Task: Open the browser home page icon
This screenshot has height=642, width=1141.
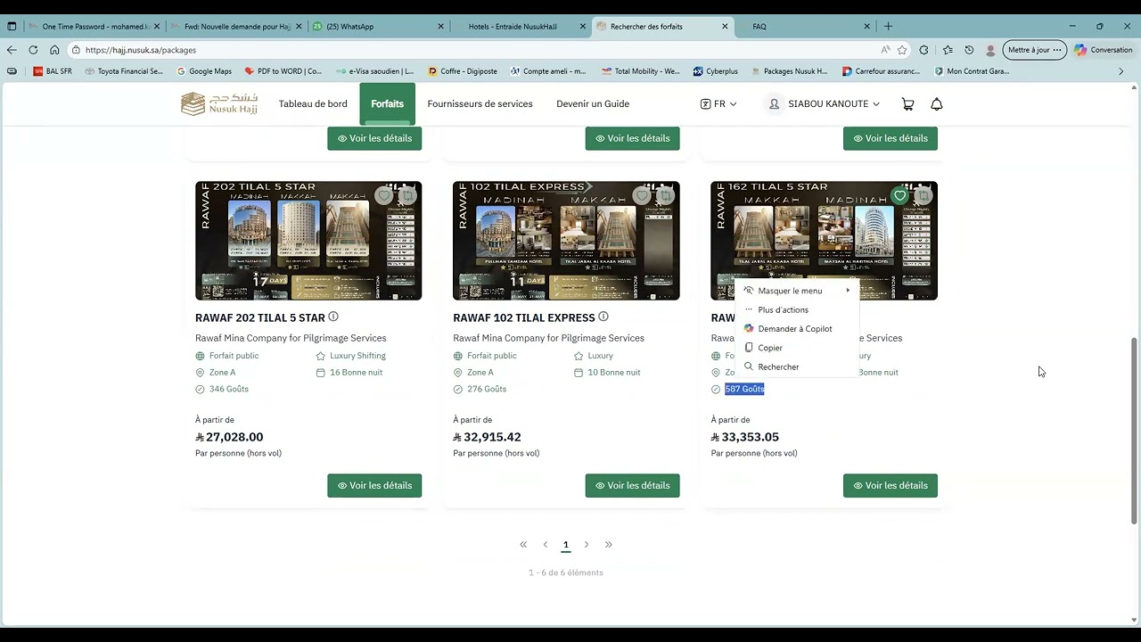Action: 54,50
